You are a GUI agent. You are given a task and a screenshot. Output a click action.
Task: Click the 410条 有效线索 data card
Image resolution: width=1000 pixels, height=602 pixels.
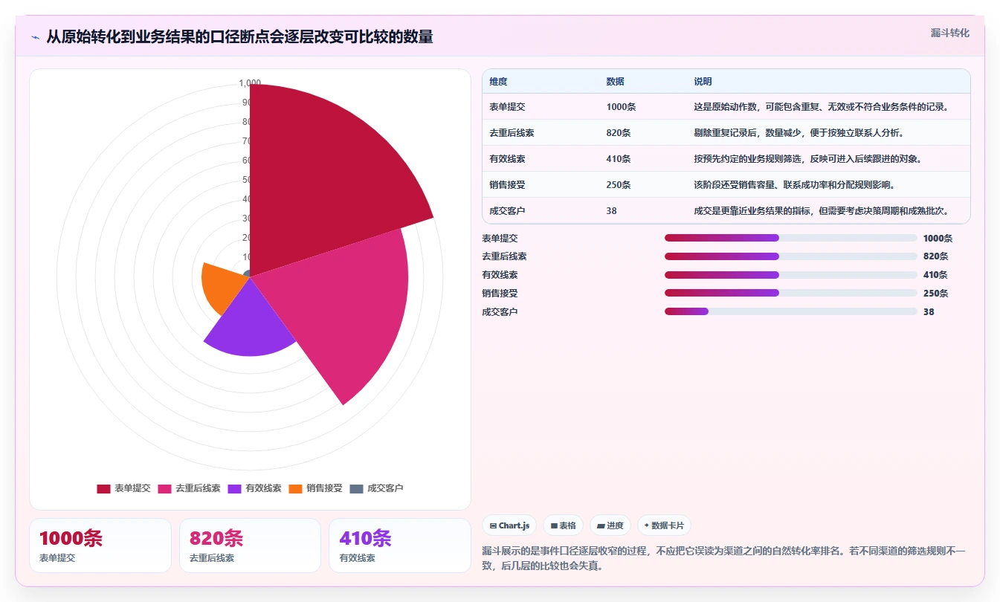click(x=400, y=546)
